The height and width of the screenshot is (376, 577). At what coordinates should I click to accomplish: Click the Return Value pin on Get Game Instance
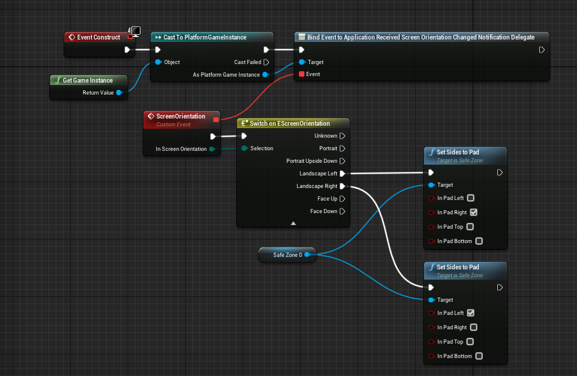(118, 93)
